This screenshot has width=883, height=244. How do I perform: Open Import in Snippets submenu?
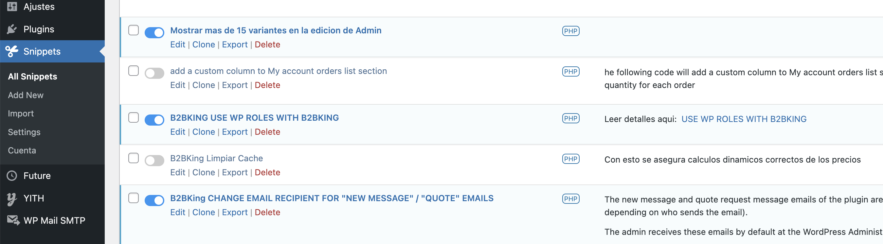21,114
